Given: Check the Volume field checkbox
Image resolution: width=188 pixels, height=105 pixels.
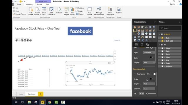Looking at the screenshot, I should (x=162, y=66).
